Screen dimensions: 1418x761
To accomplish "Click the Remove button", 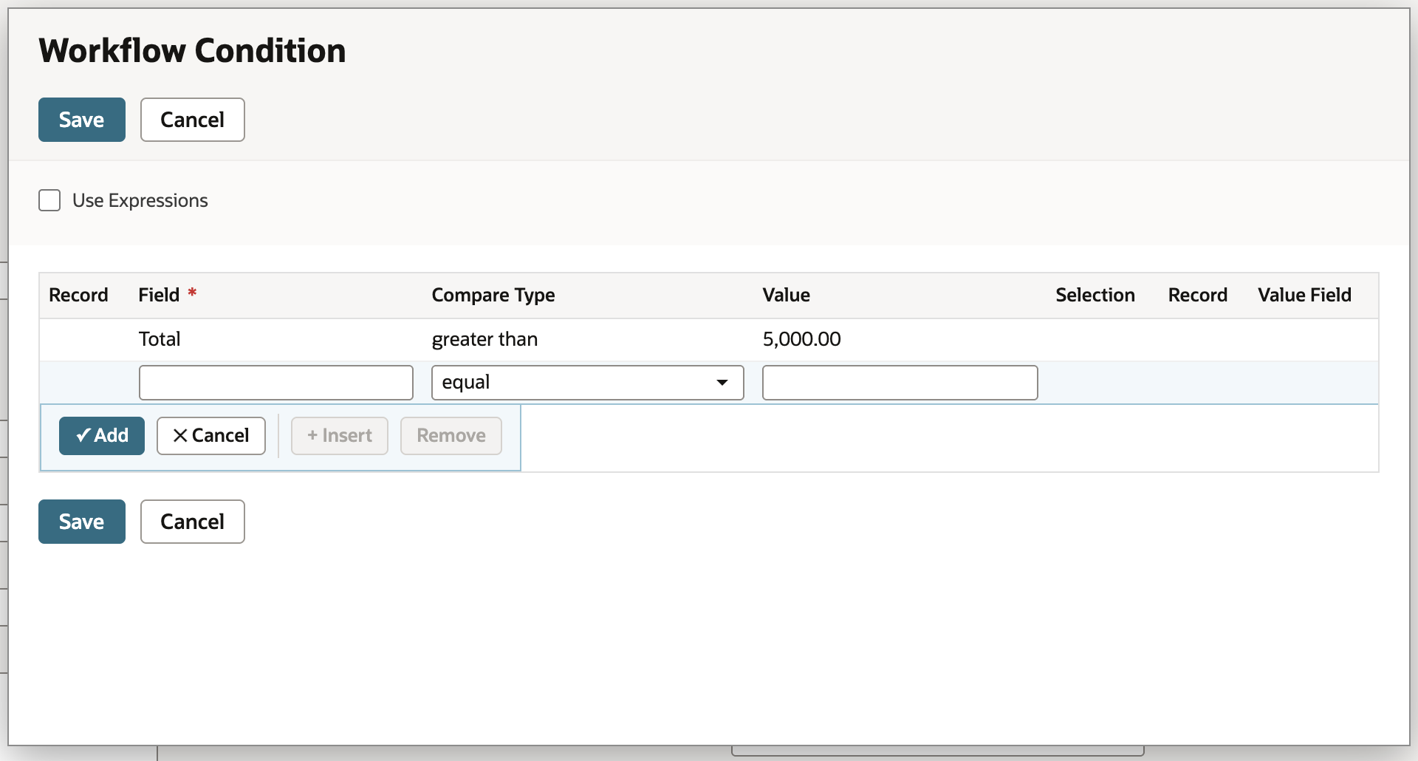I will pyautogui.click(x=451, y=436).
